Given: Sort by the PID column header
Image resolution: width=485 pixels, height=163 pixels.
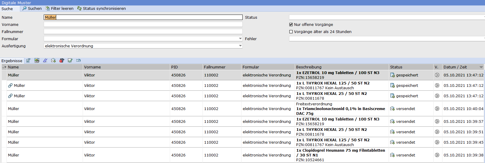Looking at the screenshot, I should coord(186,67).
